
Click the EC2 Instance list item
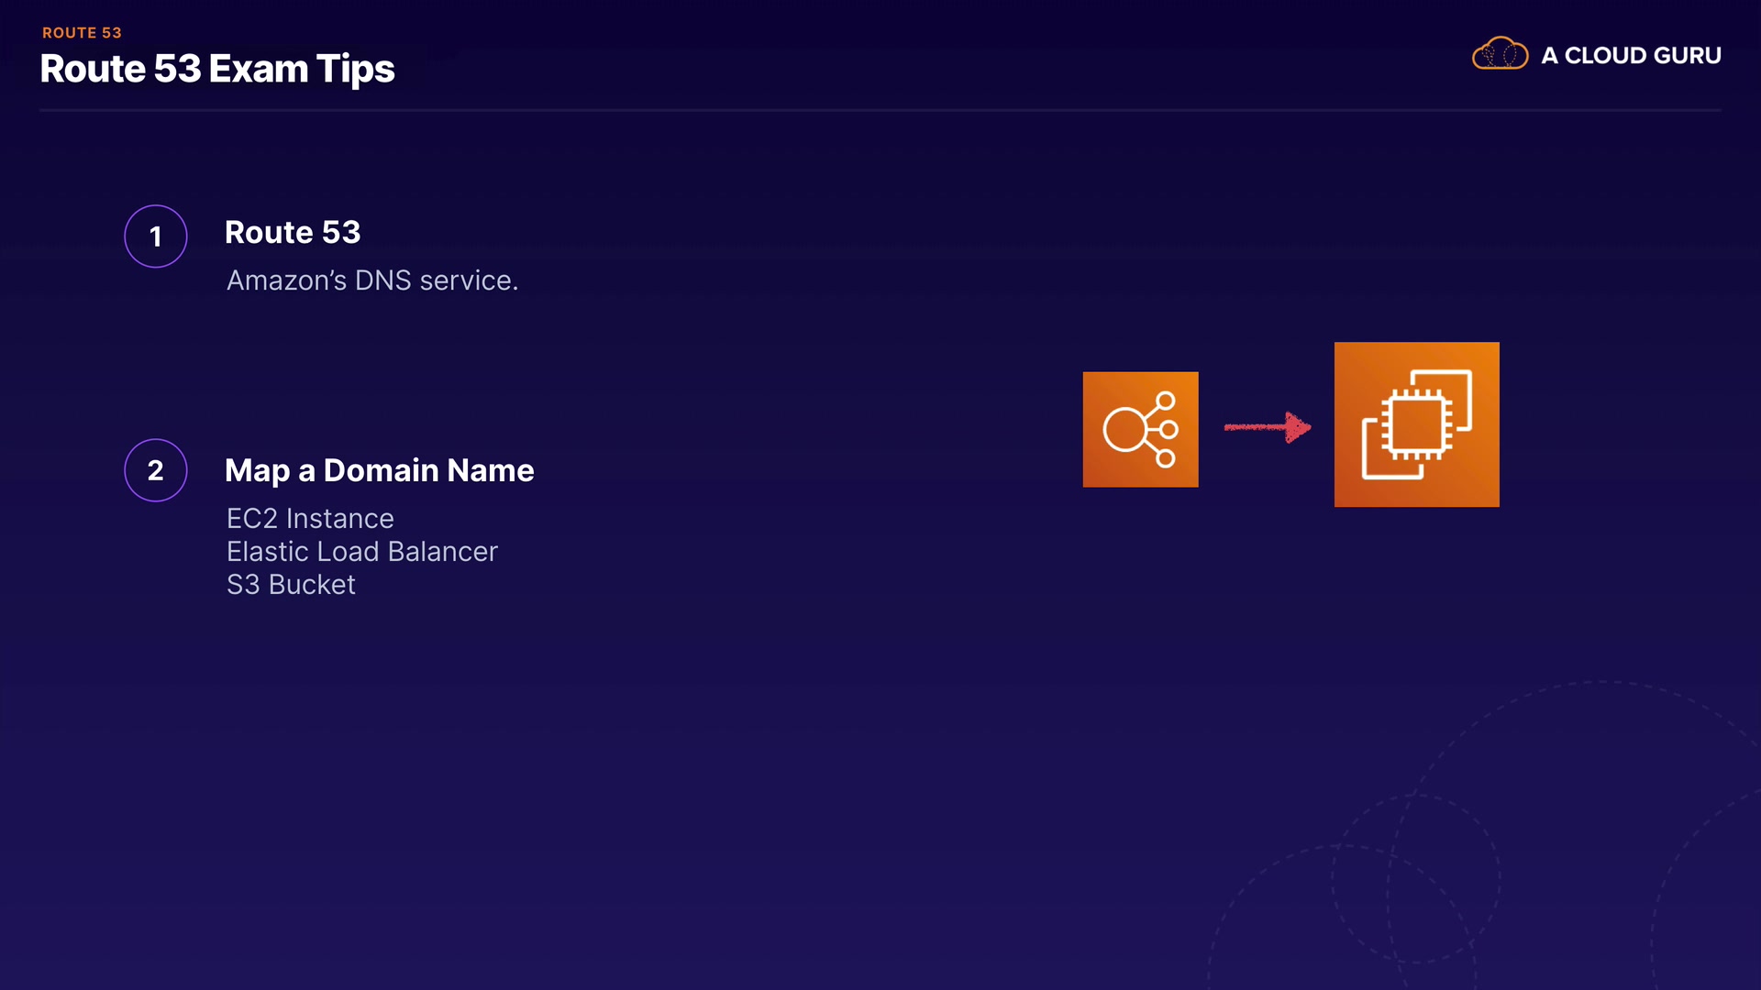pos(310,519)
